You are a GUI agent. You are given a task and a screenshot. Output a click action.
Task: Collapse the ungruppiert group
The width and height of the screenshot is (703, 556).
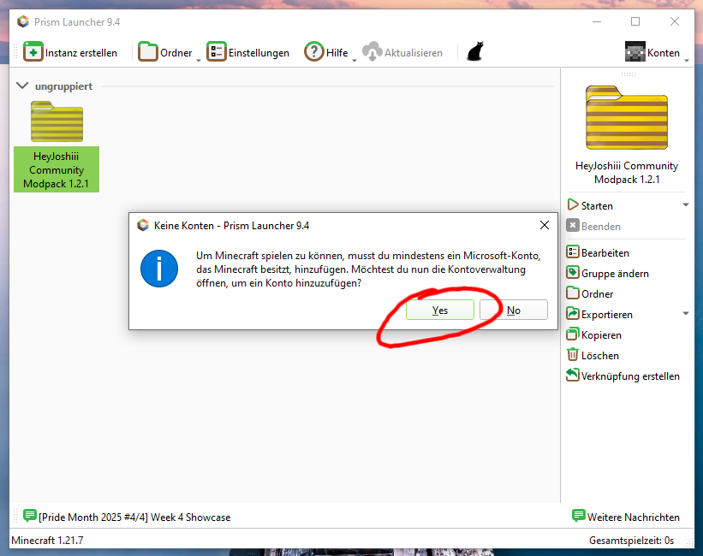pos(22,86)
